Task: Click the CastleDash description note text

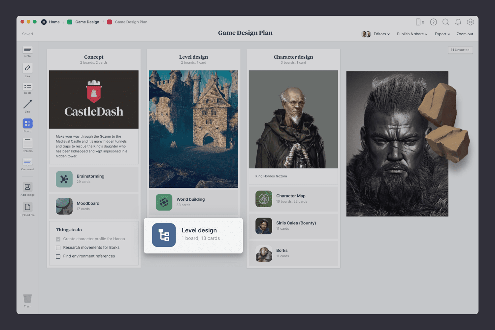Action: tap(91, 146)
